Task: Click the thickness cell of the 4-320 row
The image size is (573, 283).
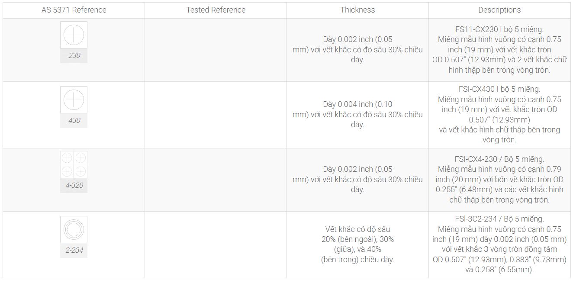Action: click(358, 180)
